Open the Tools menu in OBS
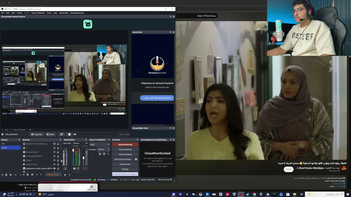 49,13
